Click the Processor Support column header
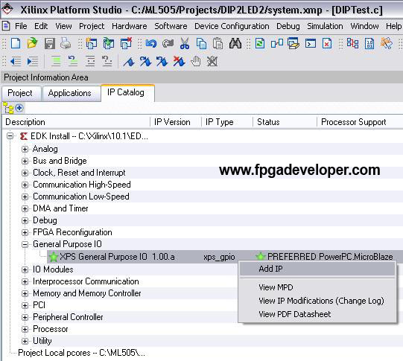 point(360,122)
